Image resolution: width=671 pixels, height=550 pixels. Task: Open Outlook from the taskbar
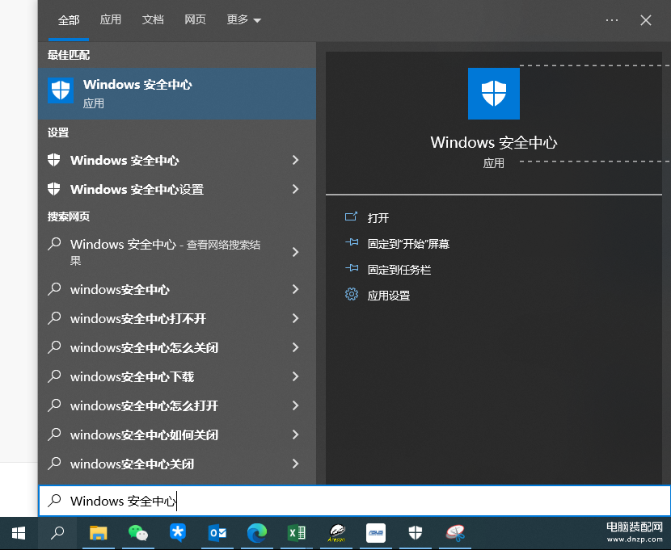[x=217, y=533]
